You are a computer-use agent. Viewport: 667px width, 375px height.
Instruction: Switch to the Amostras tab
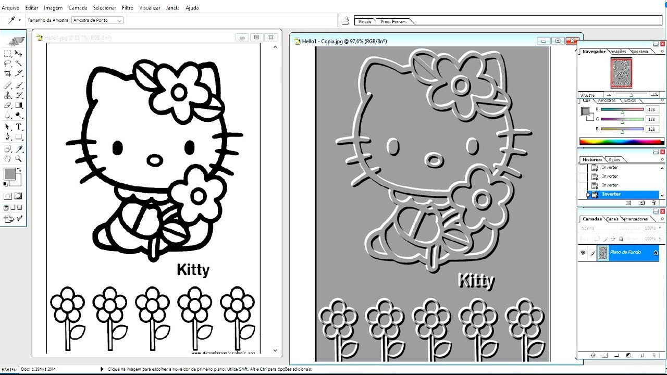pyautogui.click(x=607, y=100)
